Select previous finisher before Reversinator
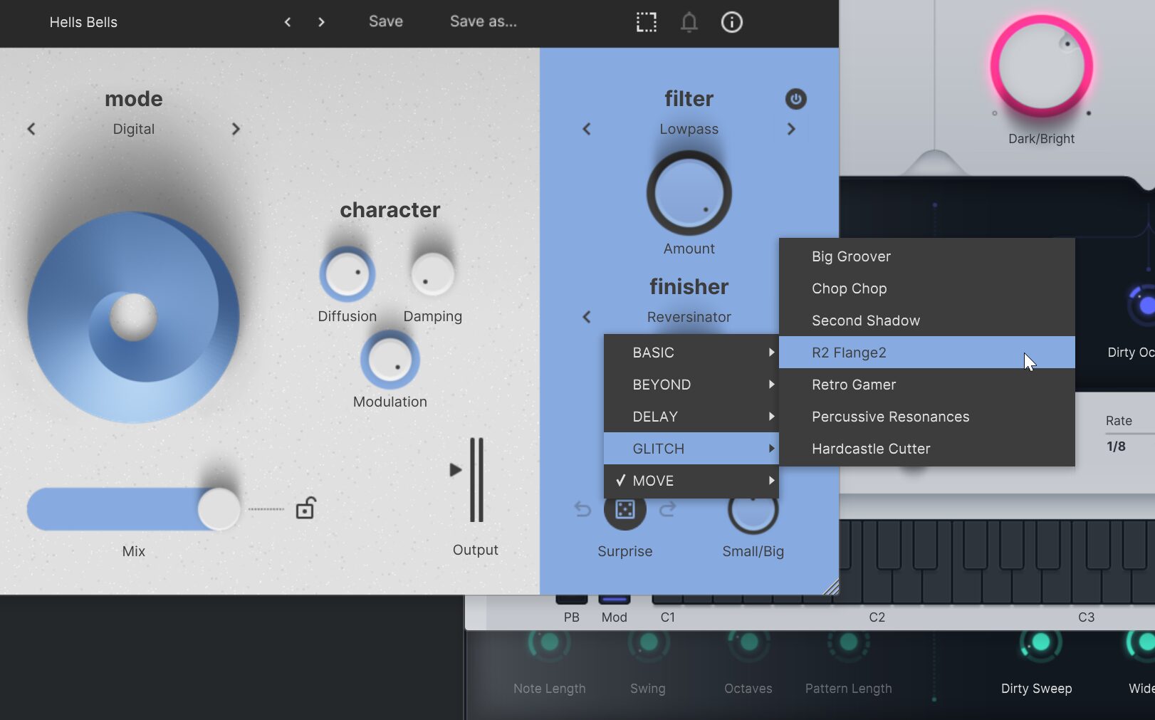The image size is (1155, 720). [x=587, y=317]
